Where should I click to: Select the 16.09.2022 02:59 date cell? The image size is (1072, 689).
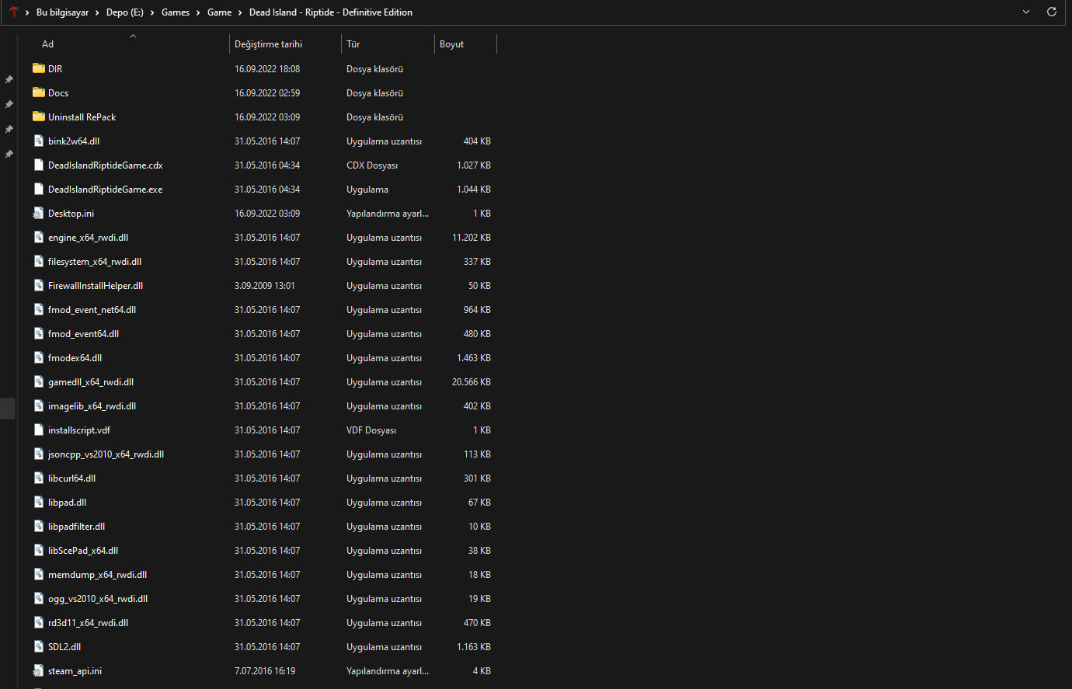pos(267,92)
